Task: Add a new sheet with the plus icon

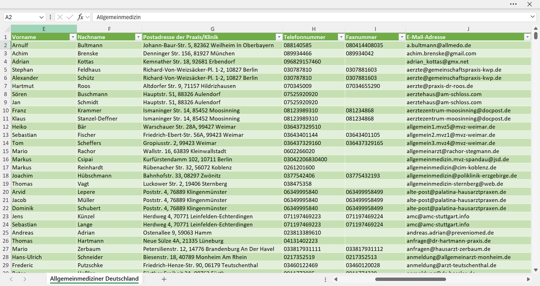Action: pyautogui.click(x=164, y=279)
